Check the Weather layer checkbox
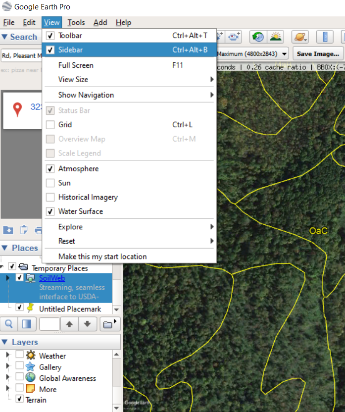The image size is (345, 412). [19, 356]
